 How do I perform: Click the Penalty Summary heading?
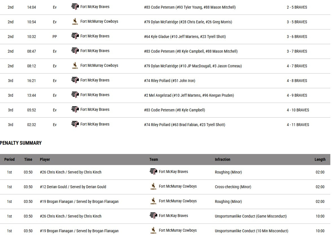tap(21, 143)
